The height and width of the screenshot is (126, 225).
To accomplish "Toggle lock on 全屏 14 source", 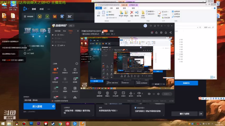I will [55, 45].
